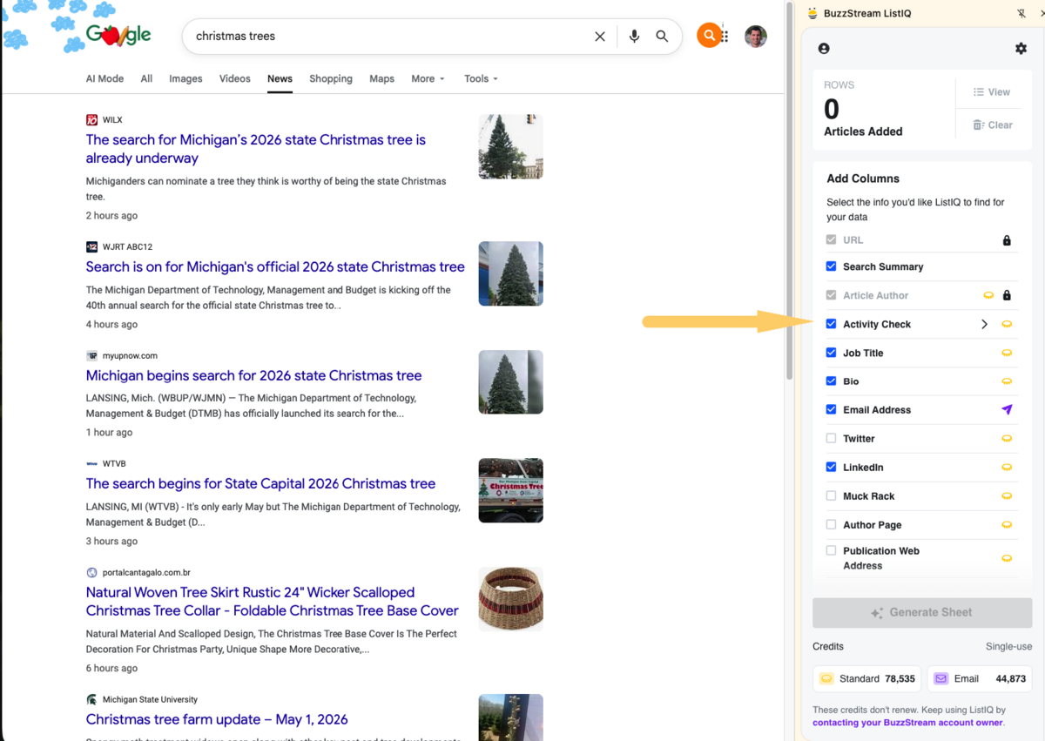Viewport: 1045px width, 741px height.
Task: Enable Publication Web Address checkbox
Action: tap(831, 550)
